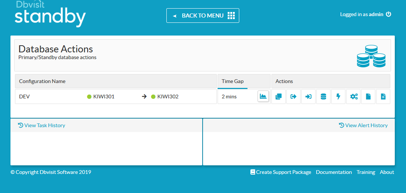The image size is (406, 193).
Task: Click the history clock icon beside View Alert History
Action: pos(342,125)
